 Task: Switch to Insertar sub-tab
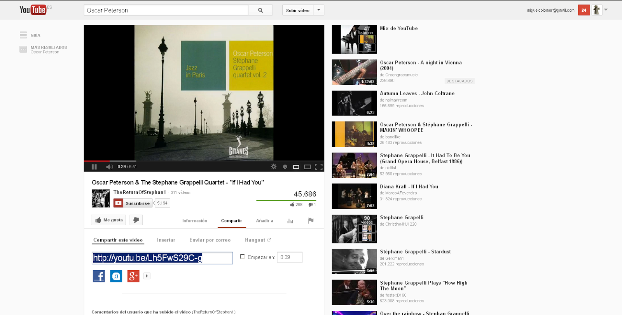coord(166,240)
